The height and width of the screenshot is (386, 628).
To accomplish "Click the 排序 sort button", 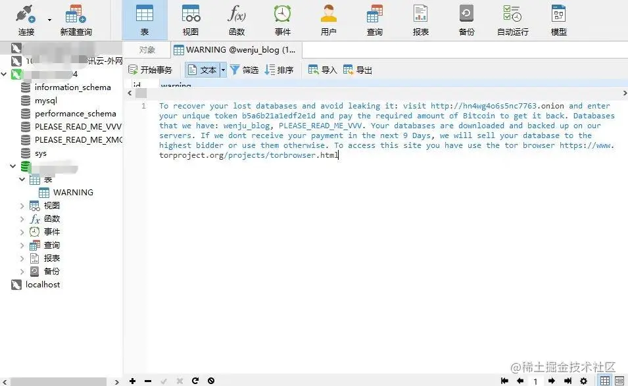I will click(279, 70).
